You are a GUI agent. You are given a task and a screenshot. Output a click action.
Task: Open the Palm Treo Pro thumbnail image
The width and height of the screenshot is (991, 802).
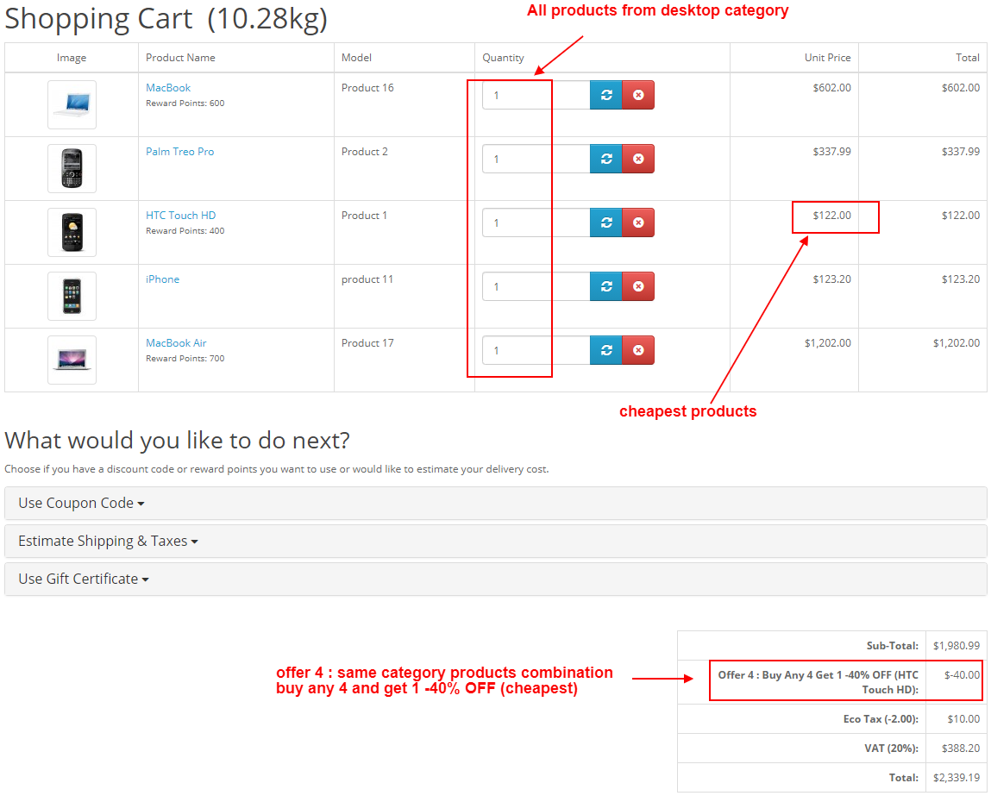(x=72, y=169)
